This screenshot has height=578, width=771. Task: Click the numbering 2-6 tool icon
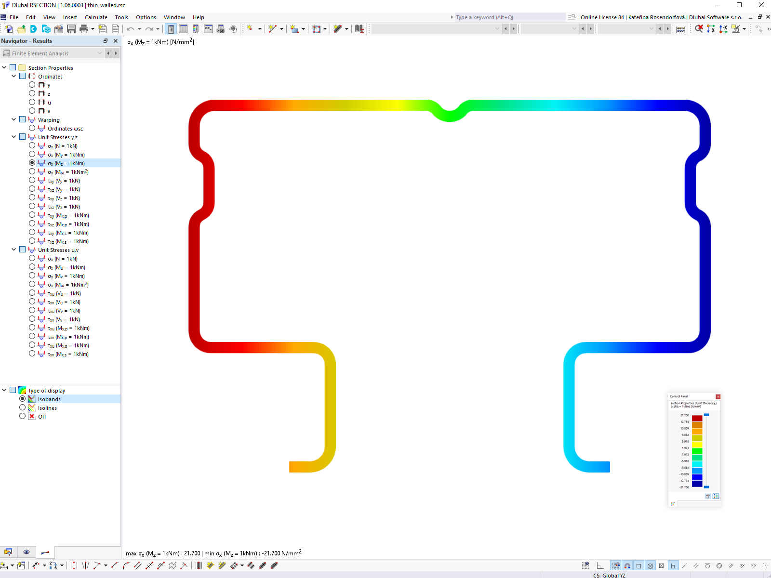[x=53, y=565]
